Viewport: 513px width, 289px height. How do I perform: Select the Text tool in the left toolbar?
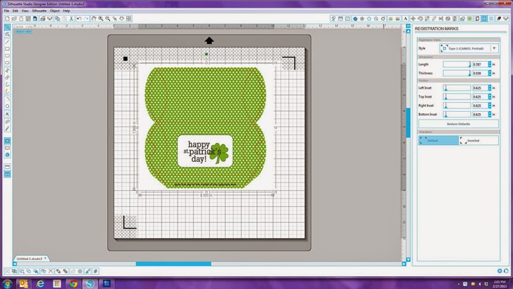pos(7,114)
